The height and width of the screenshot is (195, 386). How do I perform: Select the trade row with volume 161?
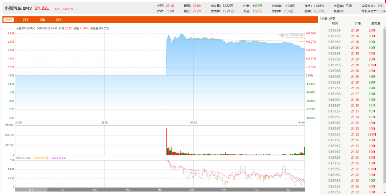pos(352,105)
